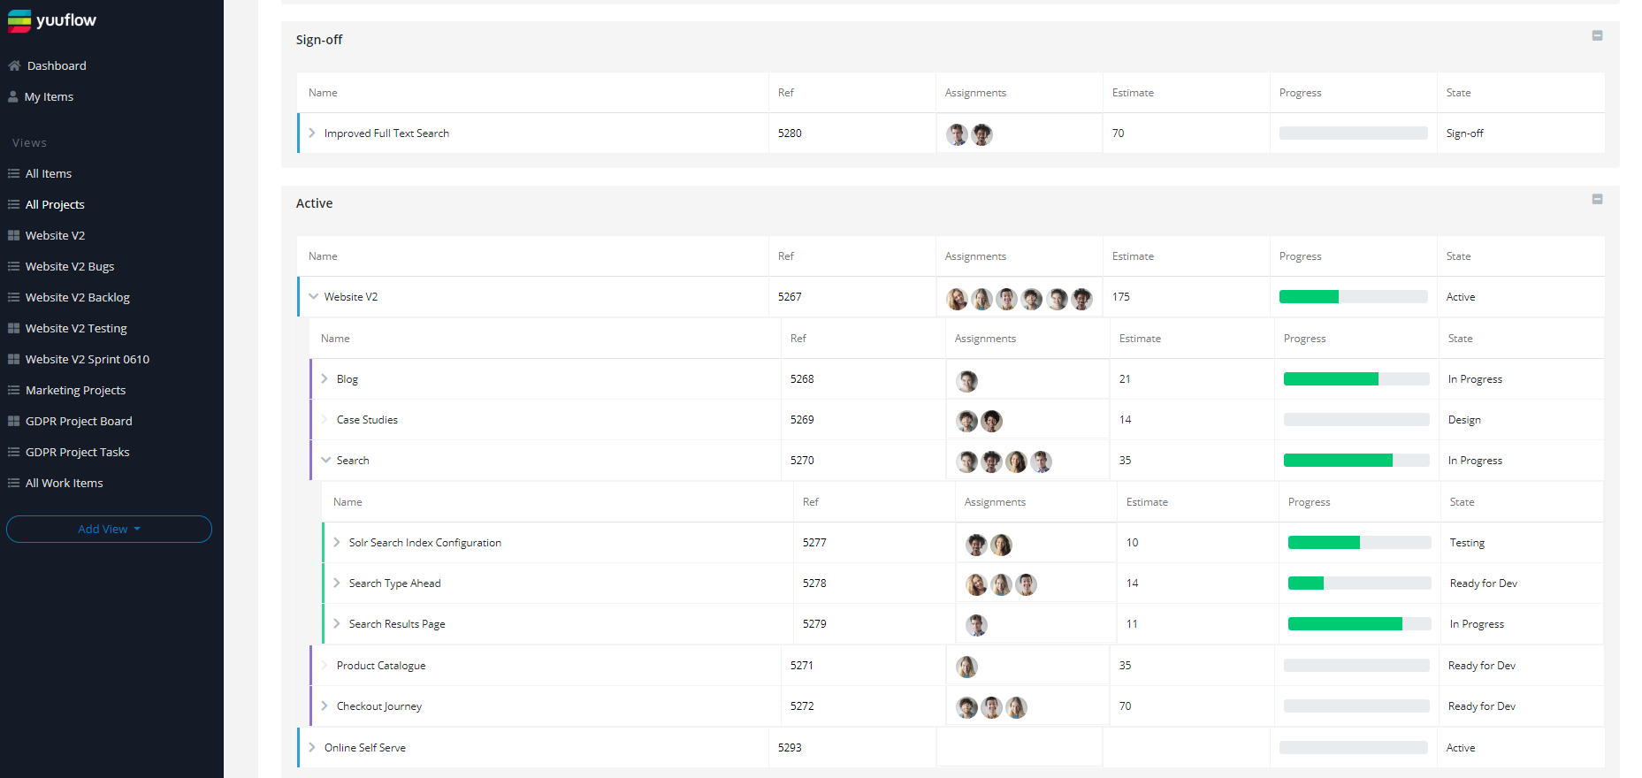Click first assignee avatar on Search row
Viewport: 1642px width, 778px height.
(x=967, y=461)
